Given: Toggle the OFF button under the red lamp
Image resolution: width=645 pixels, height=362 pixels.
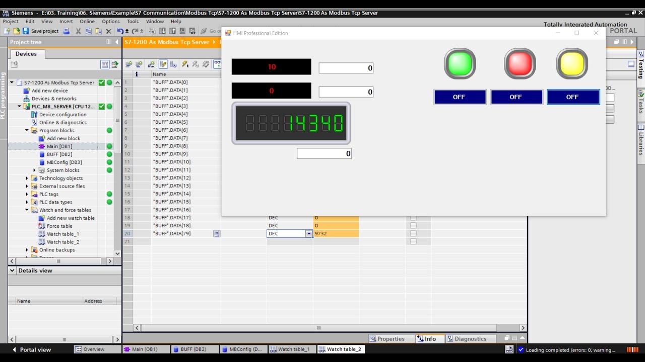Looking at the screenshot, I should click(x=516, y=97).
